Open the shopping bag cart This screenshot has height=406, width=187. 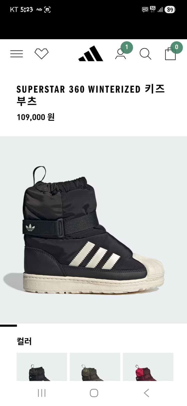tap(170, 54)
